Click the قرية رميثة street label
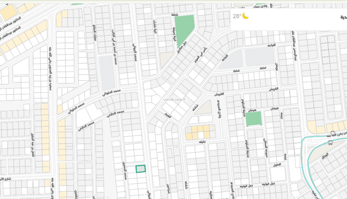Viewport: 347px width, 199px height. click(174, 34)
